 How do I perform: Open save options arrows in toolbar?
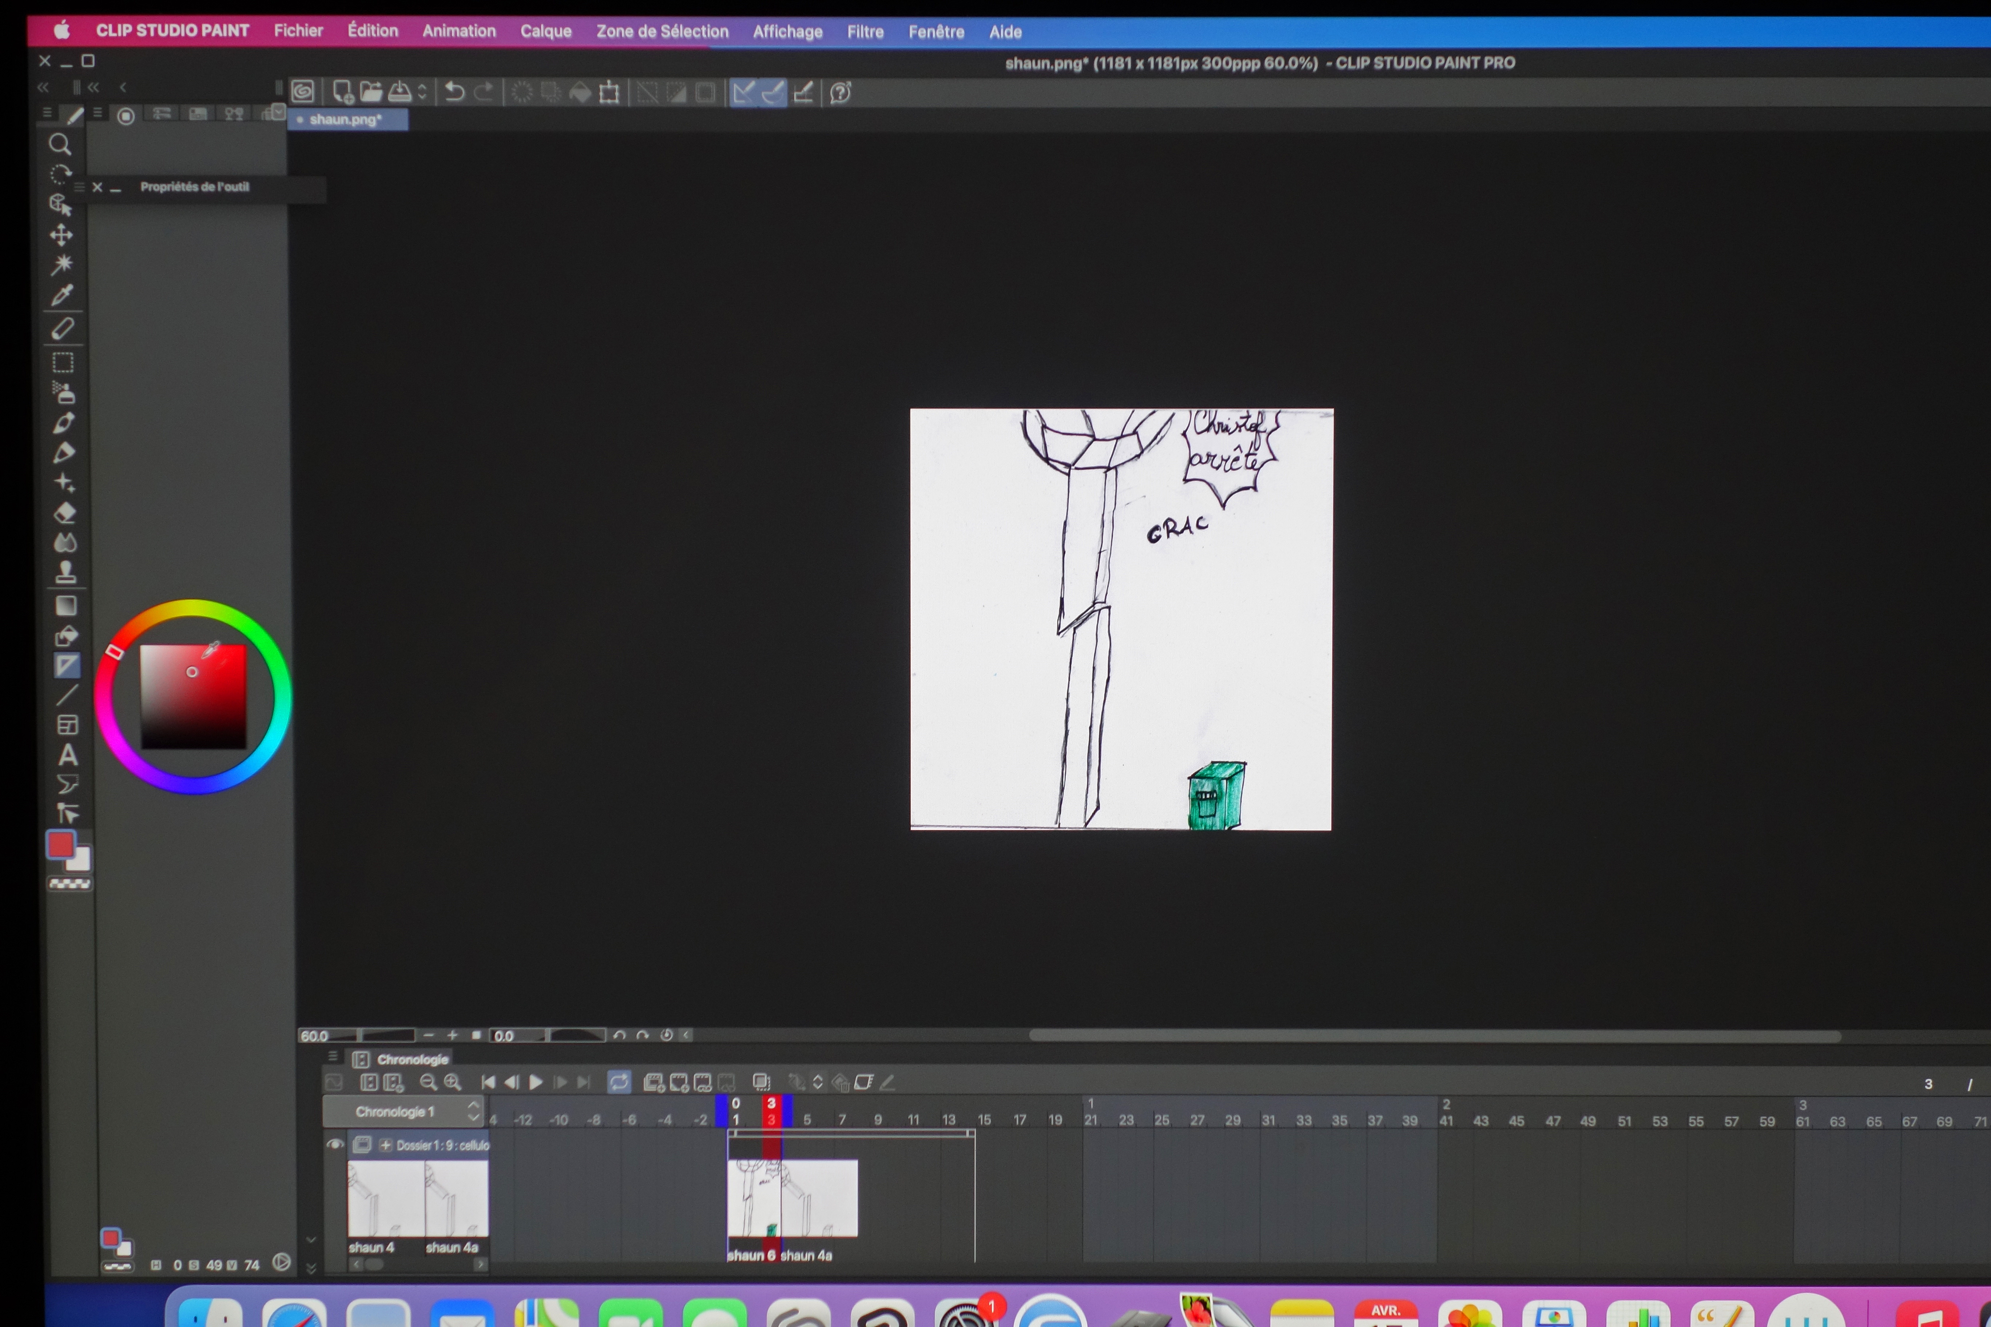coord(422,91)
